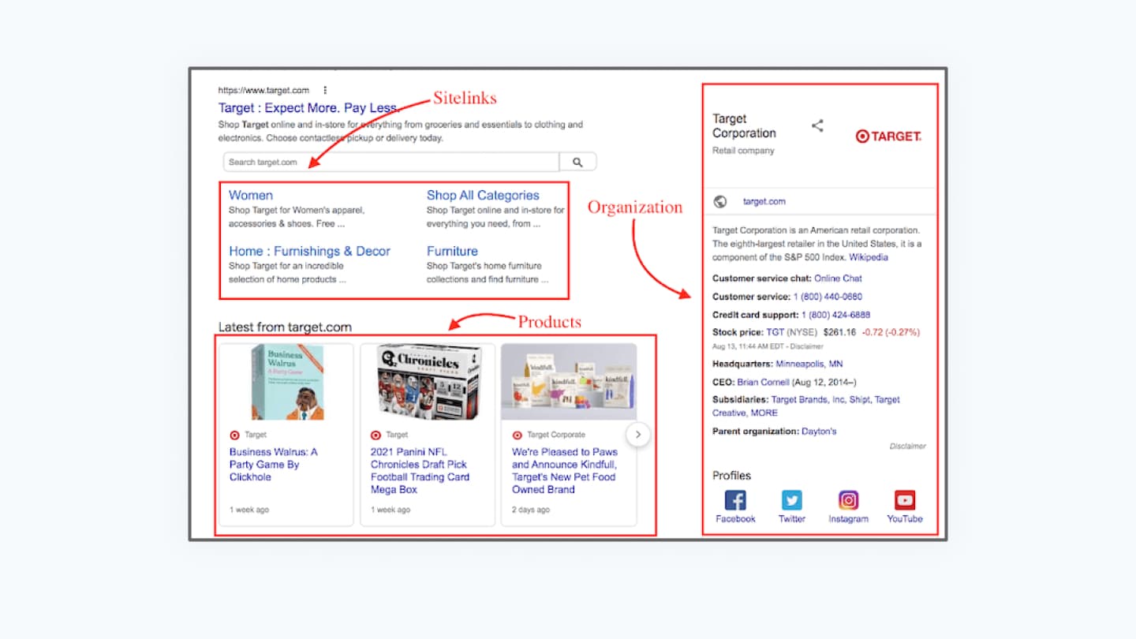Click the target.com link in knowledge panel
This screenshot has width=1136, height=639.
coord(764,201)
